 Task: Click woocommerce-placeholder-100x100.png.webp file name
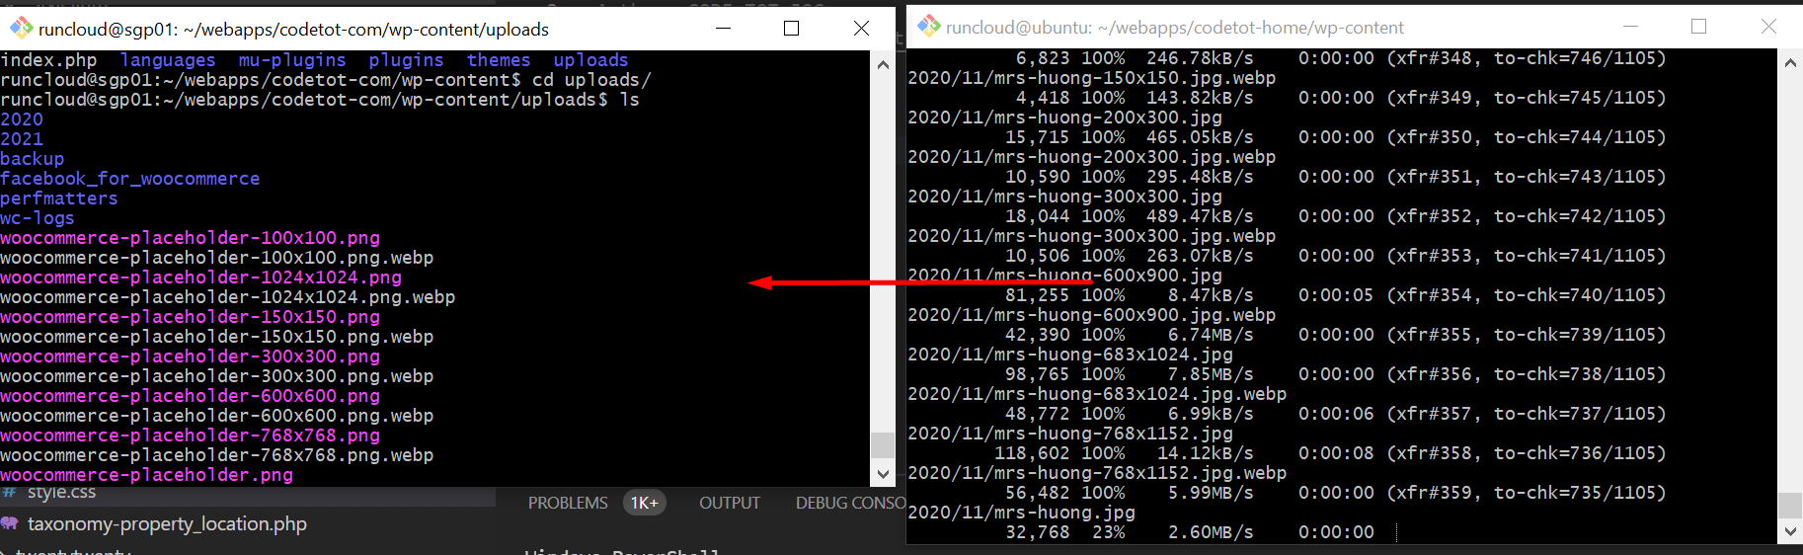(x=216, y=258)
